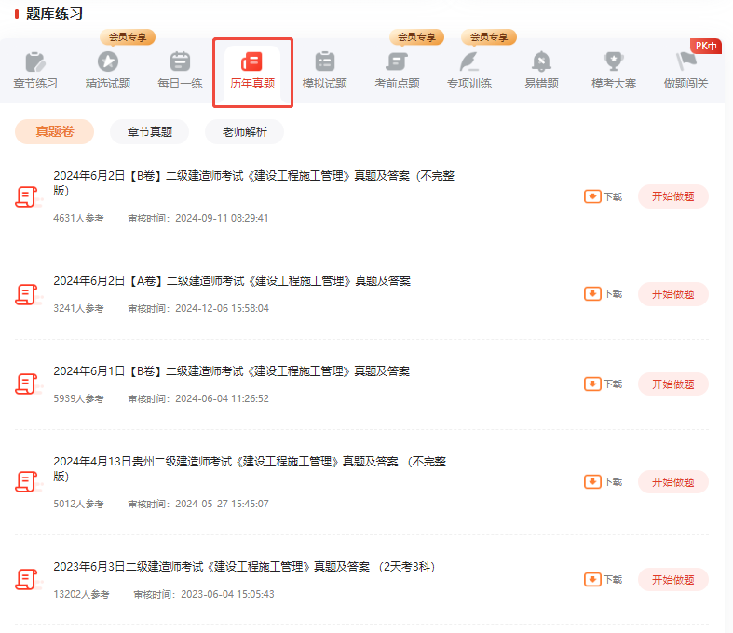This screenshot has height=633, width=733.
Task: Click download icon for 2024年6月2日 B卷
Action: click(592, 196)
